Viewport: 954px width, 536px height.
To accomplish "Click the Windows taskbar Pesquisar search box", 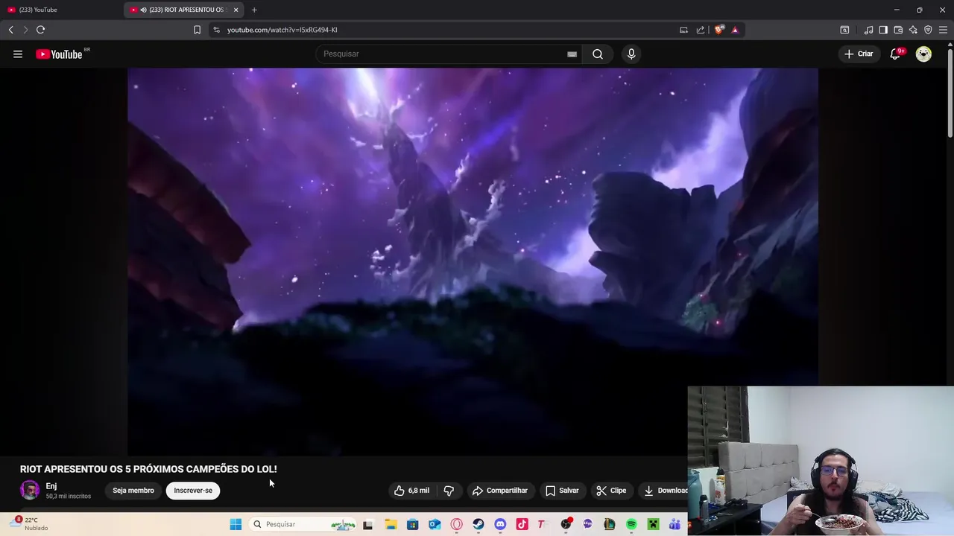I will tap(302, 524).
